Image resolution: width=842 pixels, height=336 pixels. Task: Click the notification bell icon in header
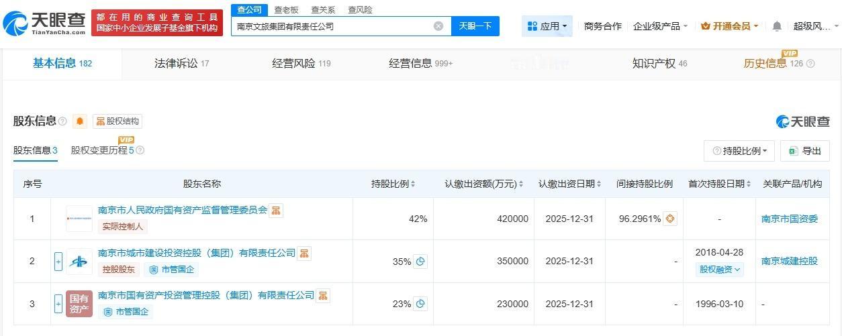pyautogui.click(x=777, y=26)
